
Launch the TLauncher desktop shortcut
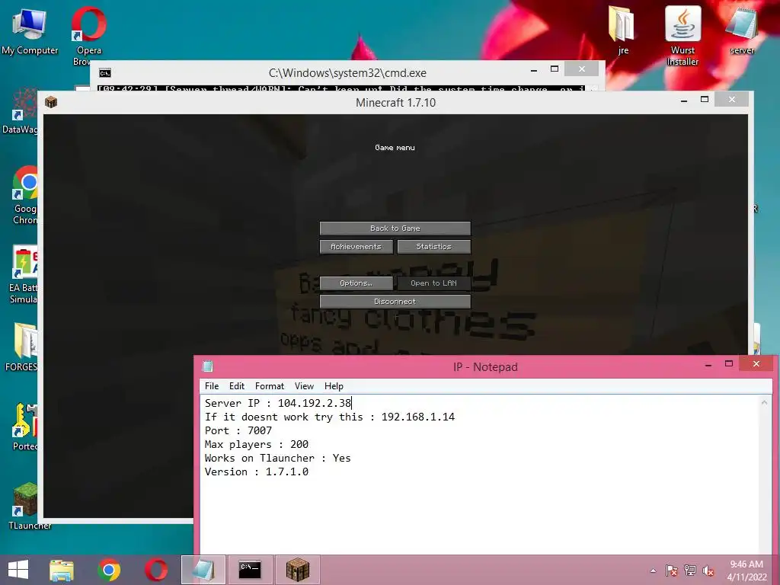(x=30, y=506)
